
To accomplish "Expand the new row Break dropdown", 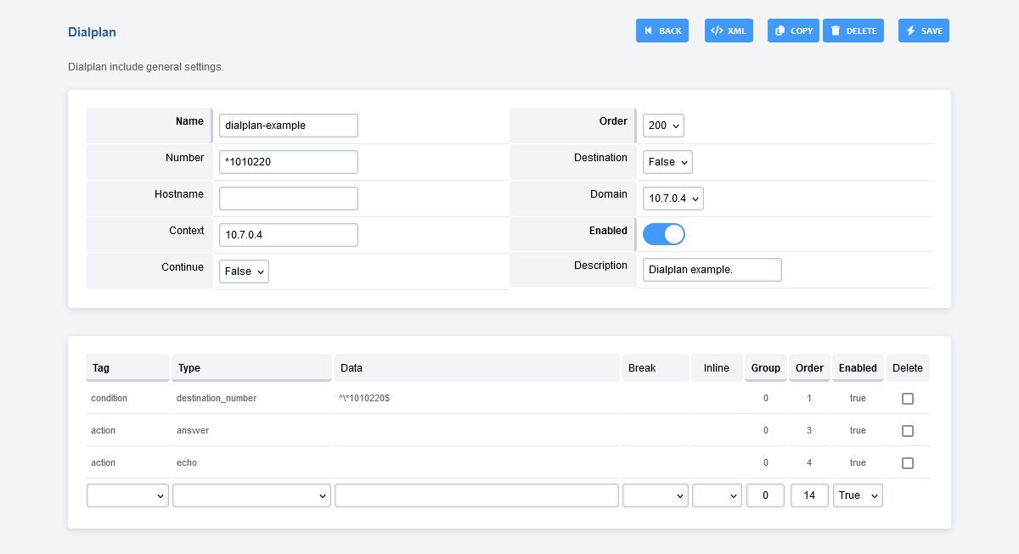I will [x=655, y=495].
